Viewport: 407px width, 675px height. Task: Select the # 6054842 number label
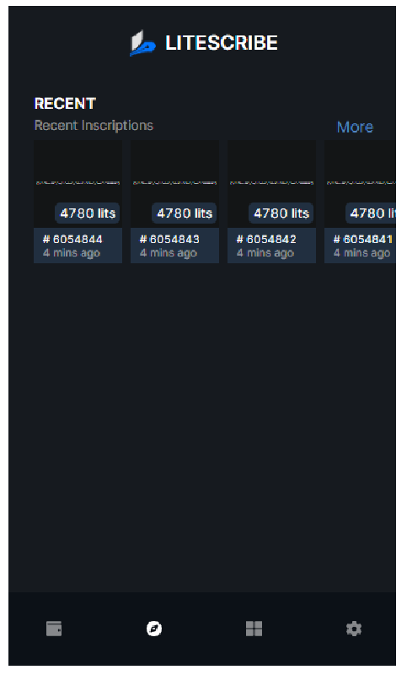(266, 239)
